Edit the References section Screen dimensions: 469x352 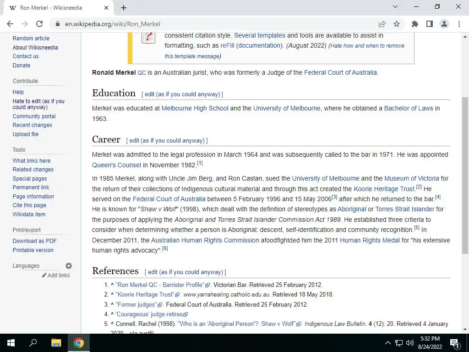185,272
